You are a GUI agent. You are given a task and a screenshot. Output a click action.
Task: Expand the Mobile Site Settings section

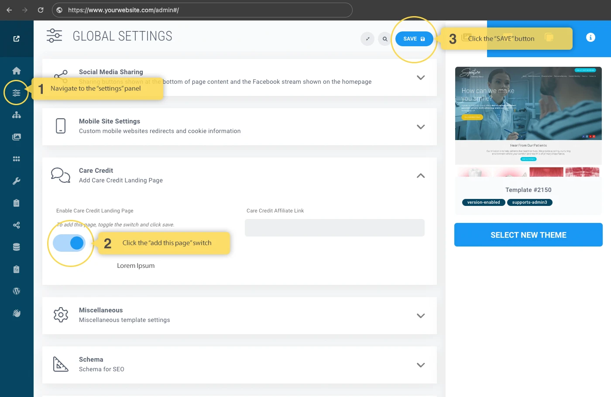coord(420,127)
